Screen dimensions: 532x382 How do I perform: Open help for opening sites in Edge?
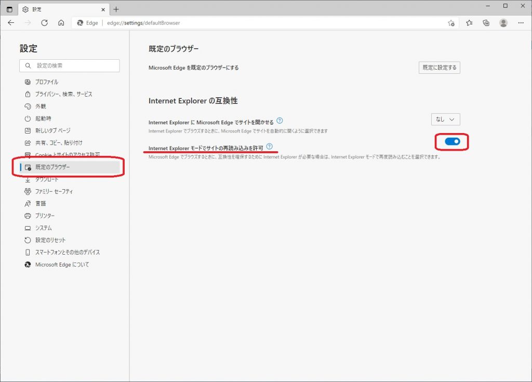click(x=280, y=121)
